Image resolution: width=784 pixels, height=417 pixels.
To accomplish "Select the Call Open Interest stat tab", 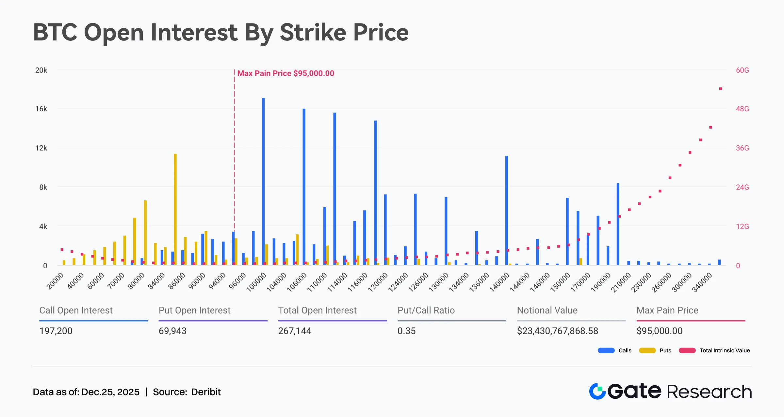I will (x=76, y=310).
